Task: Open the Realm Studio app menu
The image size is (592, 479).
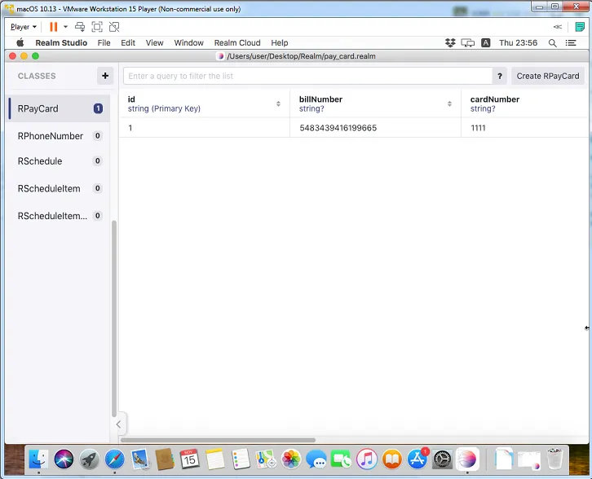Action: tap(61, 42)
